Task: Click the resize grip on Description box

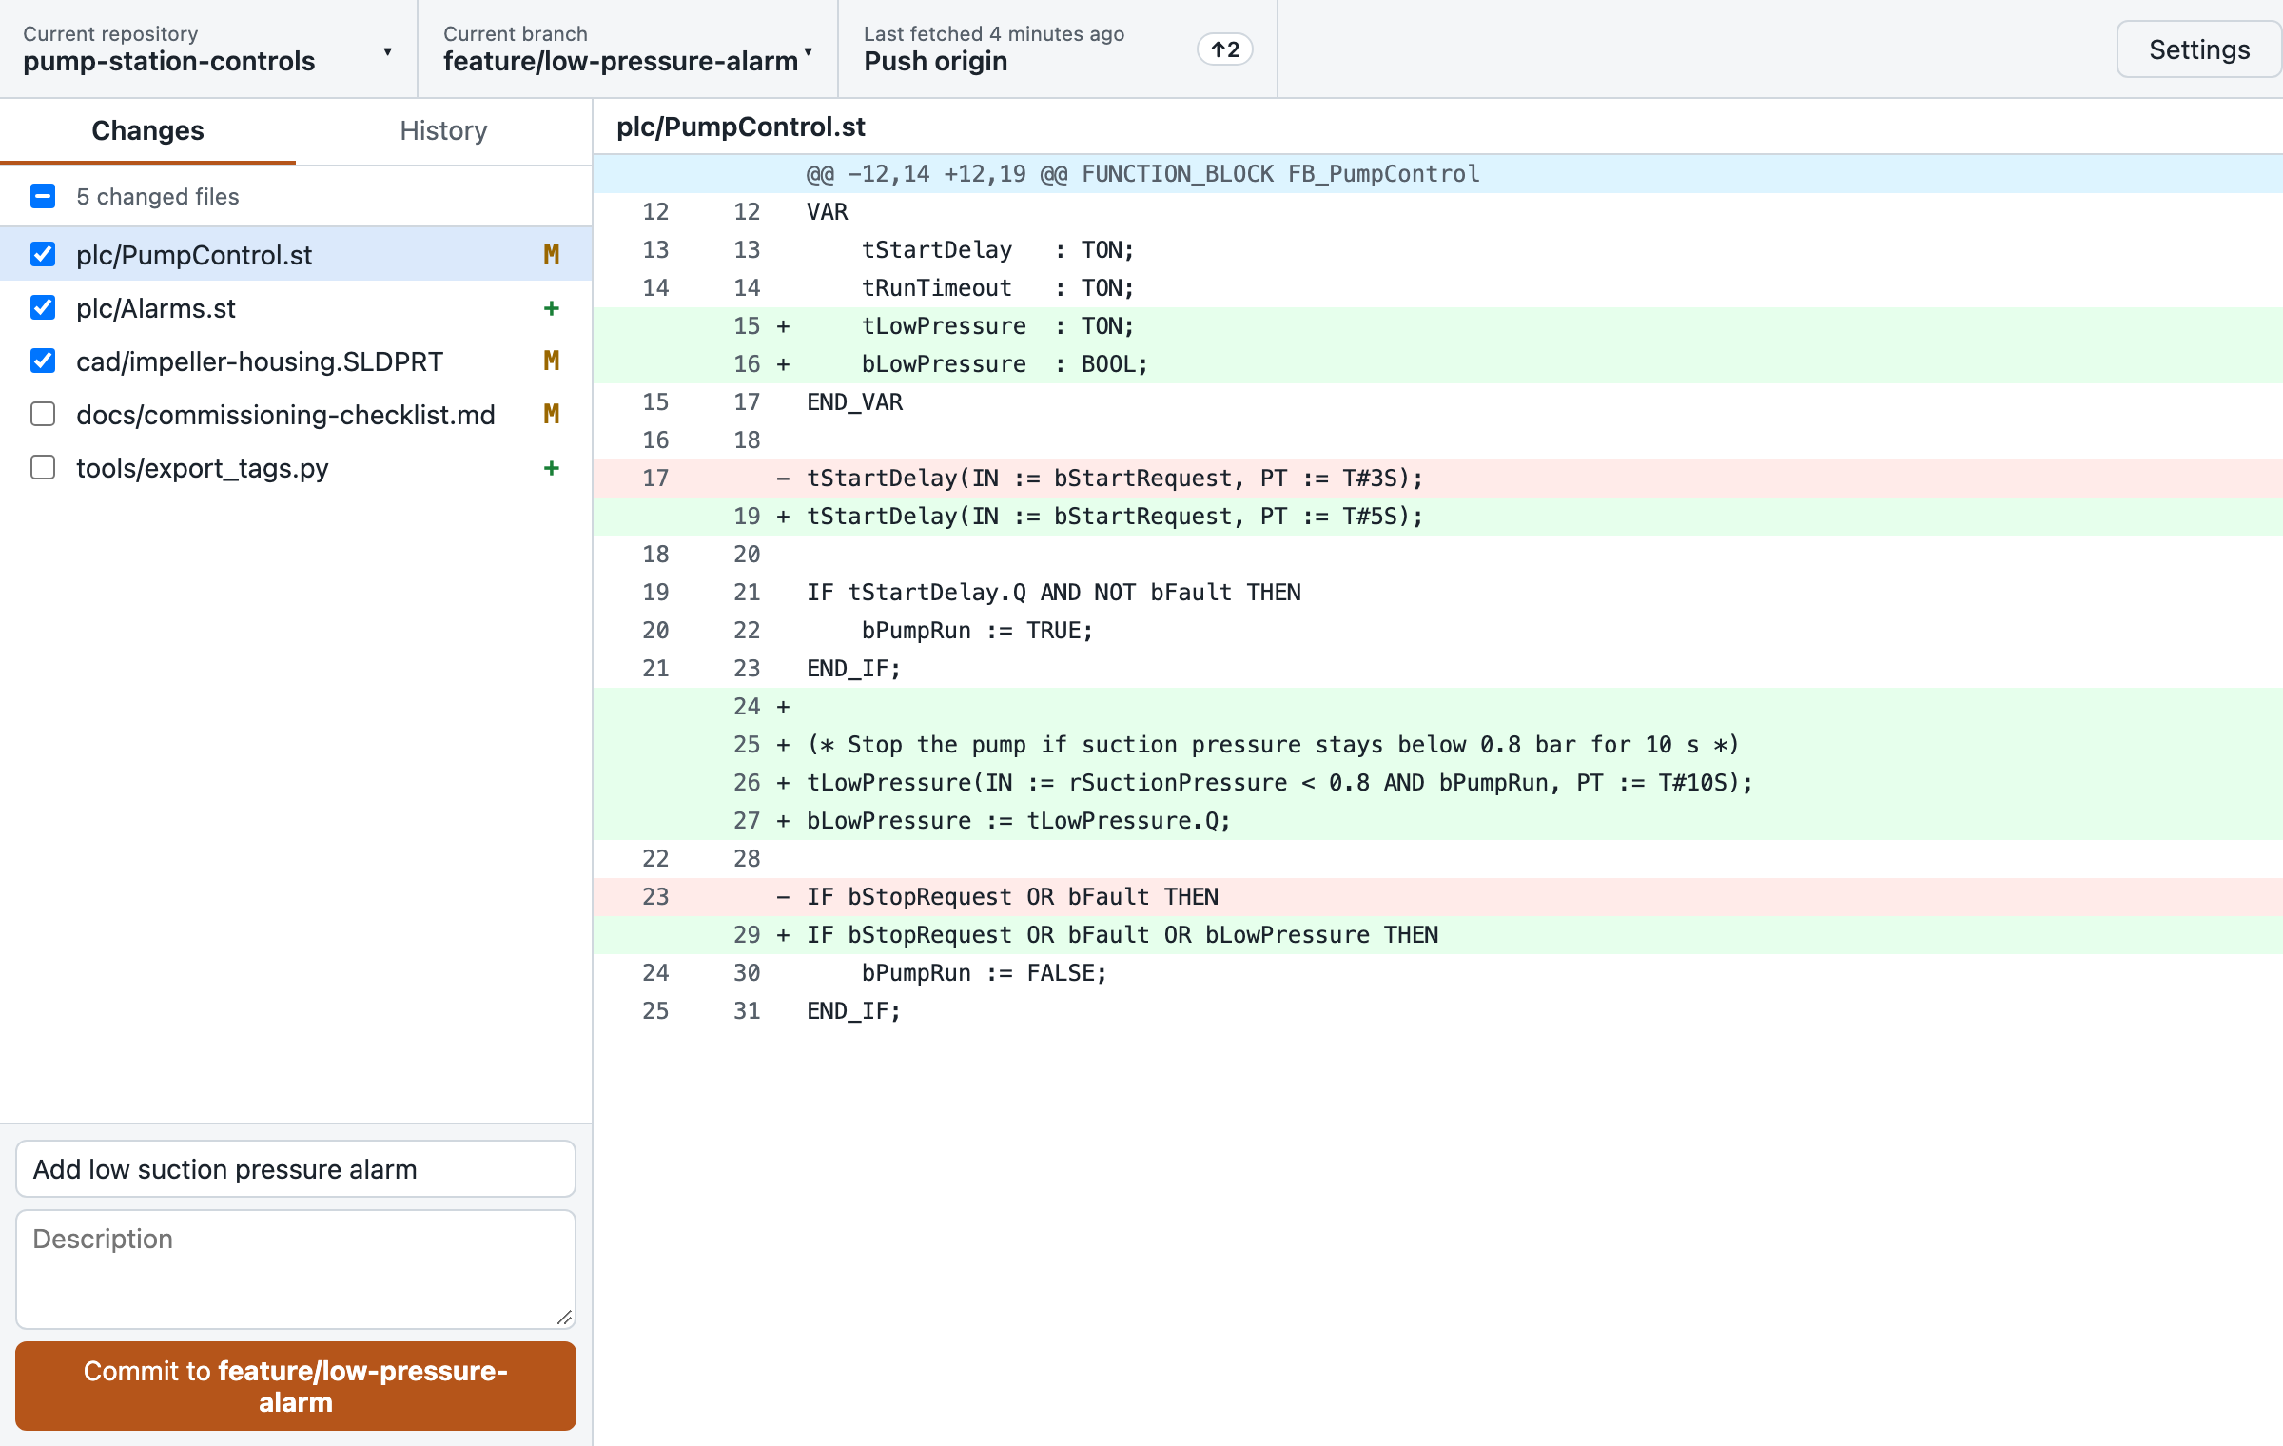Action: 564,1318
